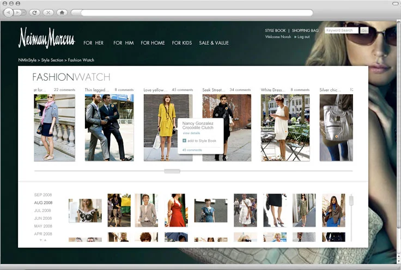
Task: Click the Neiman Marcus logo
Action: [x=46, y=38]
